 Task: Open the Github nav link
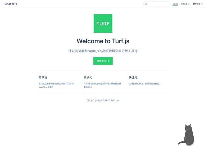[185, 4]
